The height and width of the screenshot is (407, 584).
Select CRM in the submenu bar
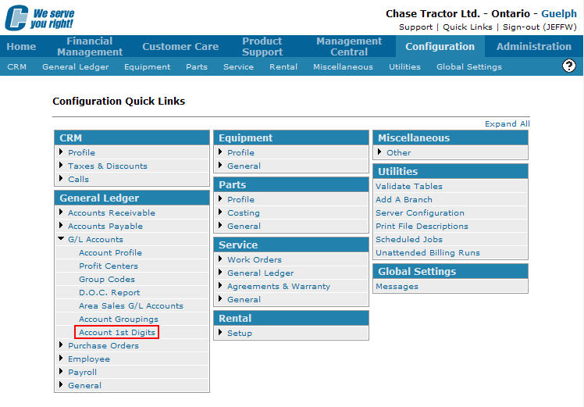click(16, 66)
